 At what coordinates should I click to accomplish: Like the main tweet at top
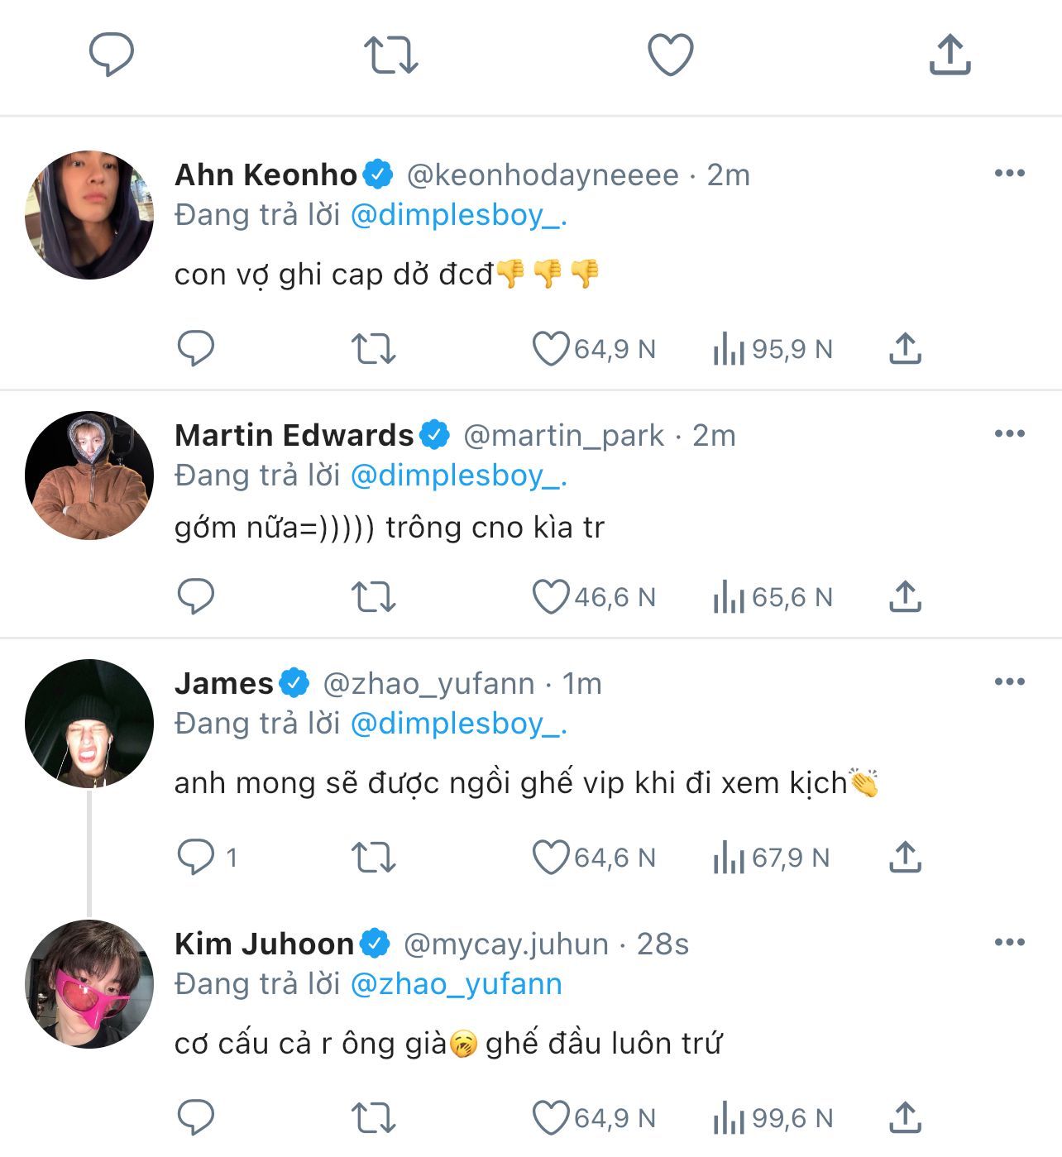[x=670, y=55]
